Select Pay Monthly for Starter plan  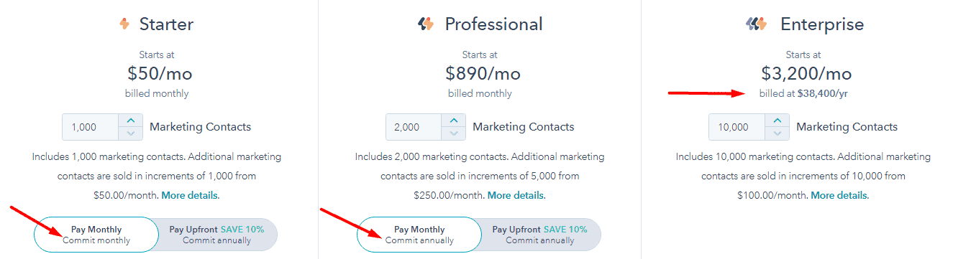pyautogui.click(x=96, y=235)
